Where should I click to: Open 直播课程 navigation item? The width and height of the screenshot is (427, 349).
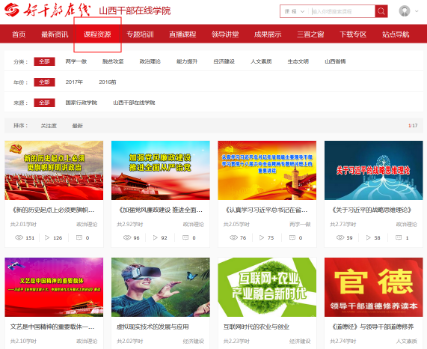pyautogui.click(x=182, y=34)
